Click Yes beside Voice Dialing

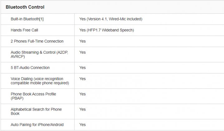click(83, 79)
